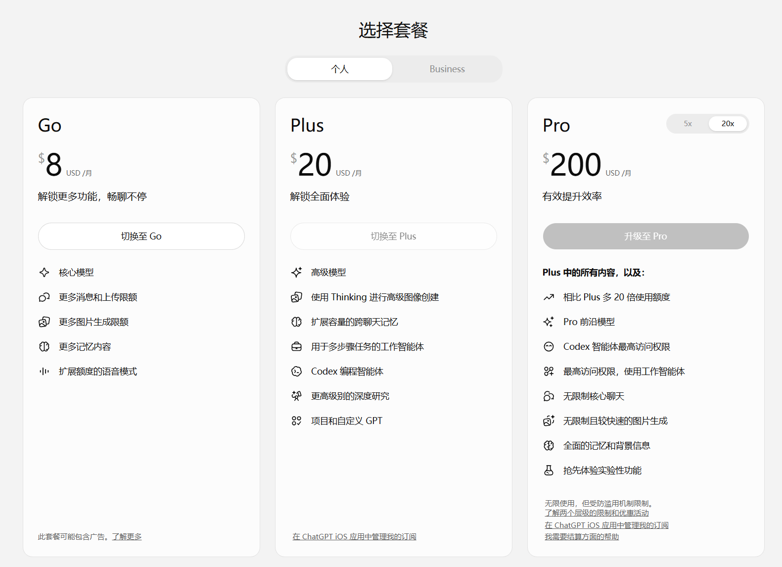Screen dimensions: 782x567
Task: Click the sparkle icon beside 高级模型
Action: coord(296,273)
